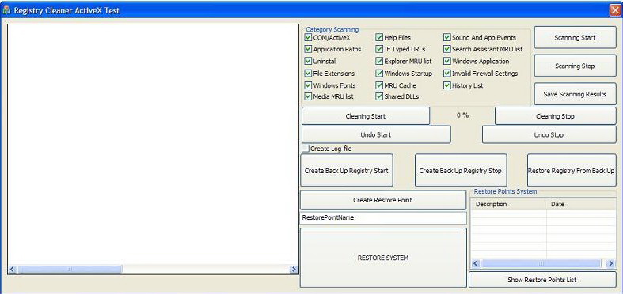Click Restore Registry From Back Up
The image size is (623, 294).
point(572,170)
